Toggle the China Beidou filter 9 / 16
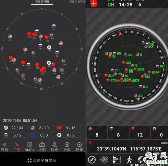 (x=69, y=128)
